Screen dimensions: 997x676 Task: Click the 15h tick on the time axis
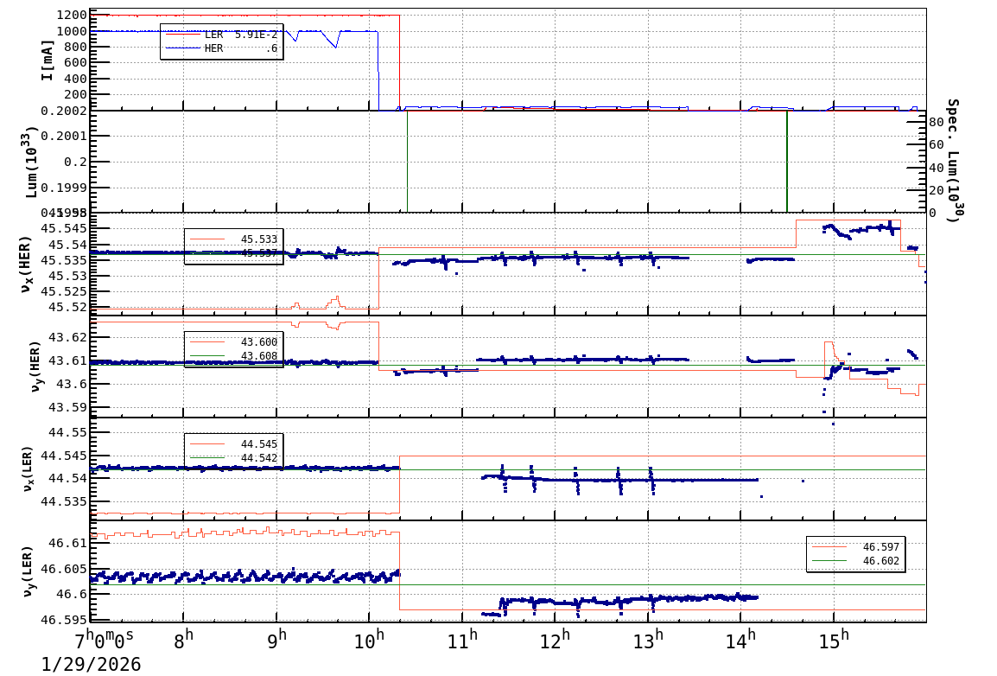coord(834,639)
